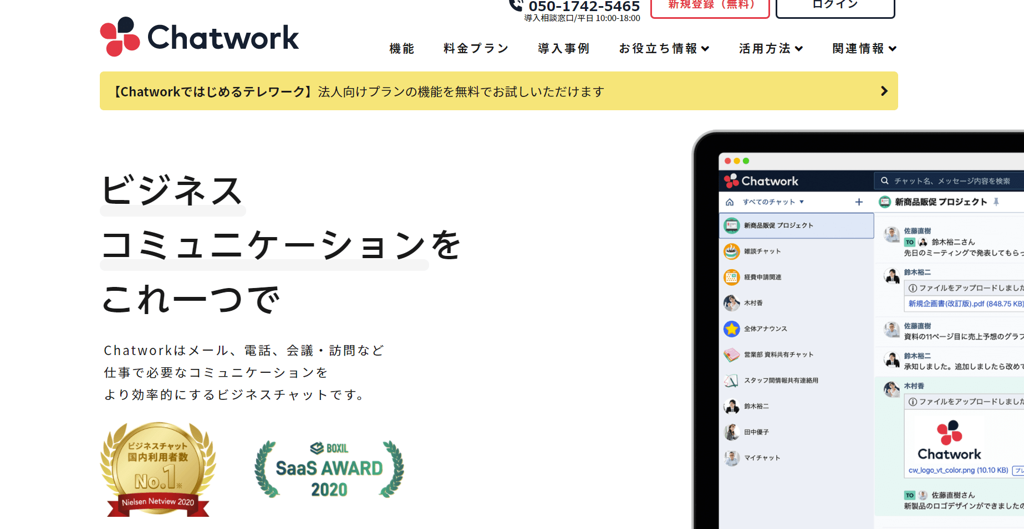Open 雑談チャット via its room icon
This screenshot has width=1024, height=529.
tap(732, 251)
